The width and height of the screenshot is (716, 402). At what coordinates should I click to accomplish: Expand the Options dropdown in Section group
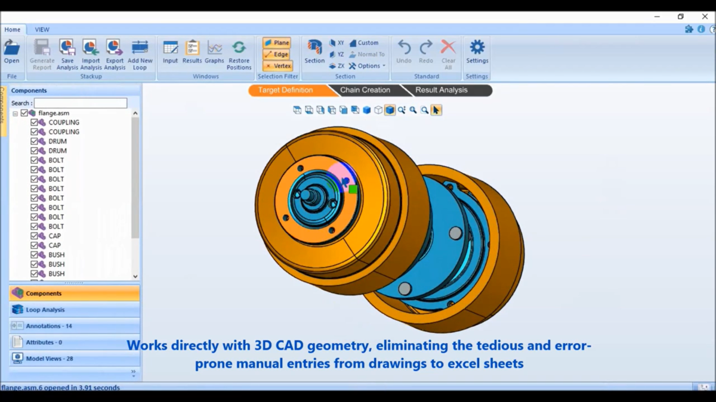coord(368,66)
